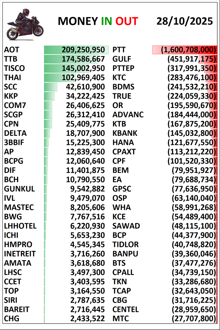Select the TISCO ticker label
Screen dimensions: 220x330
[14, 69]
